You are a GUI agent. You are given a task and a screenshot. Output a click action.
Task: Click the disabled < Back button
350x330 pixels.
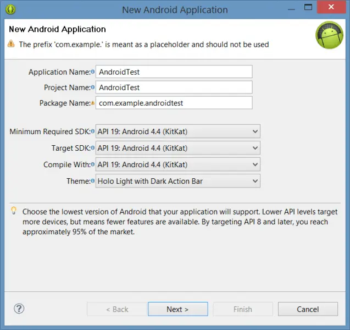tap(115, 309)
